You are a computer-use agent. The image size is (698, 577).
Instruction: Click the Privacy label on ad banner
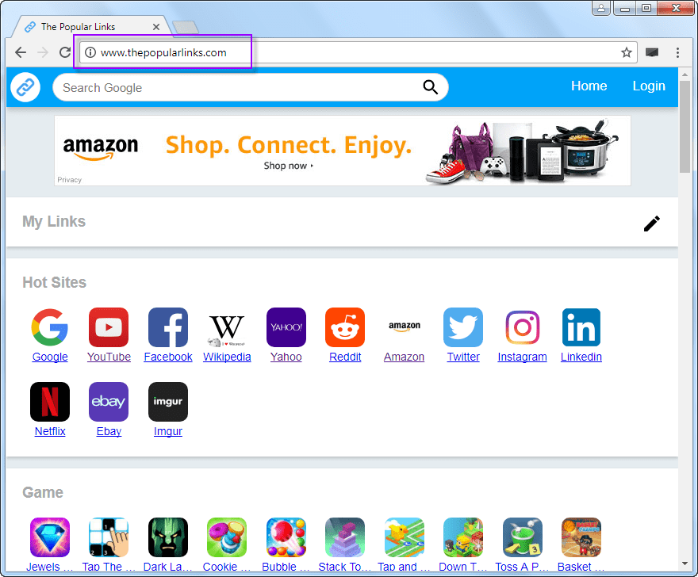click(70, 180)
